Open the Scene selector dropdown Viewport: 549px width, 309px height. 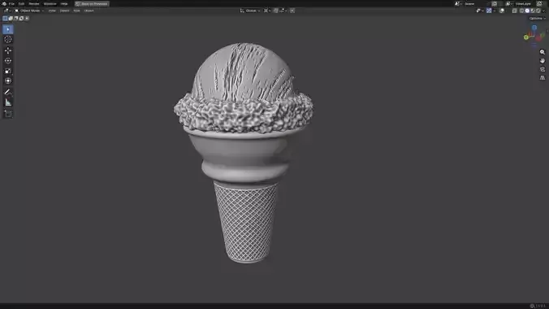point(458,3)
